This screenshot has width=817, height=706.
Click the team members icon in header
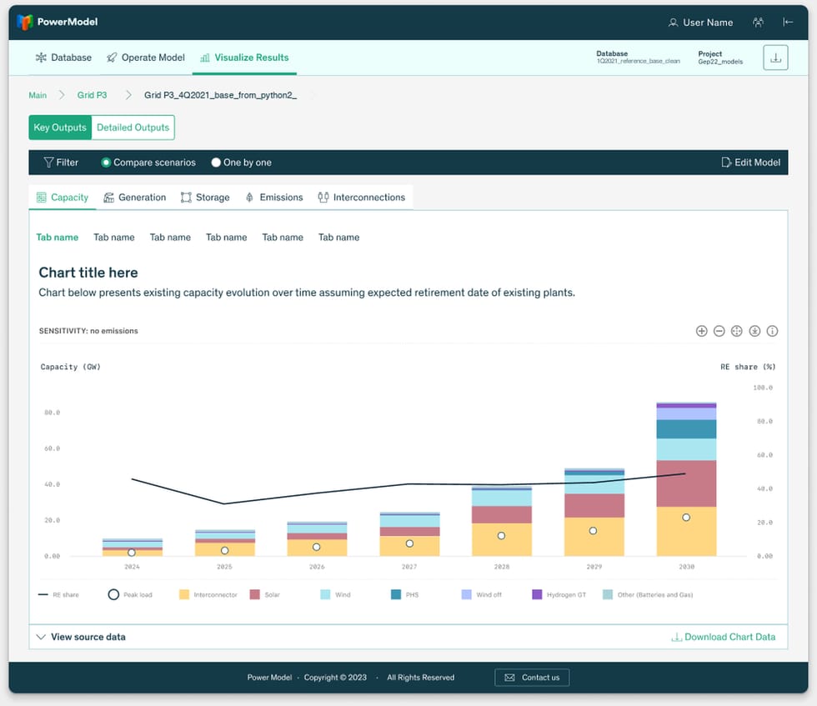point(758,22)
